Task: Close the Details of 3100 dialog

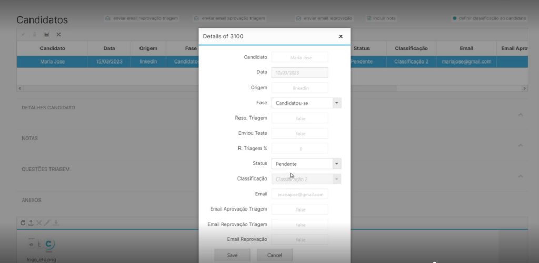Action: (x=341, y=36)
